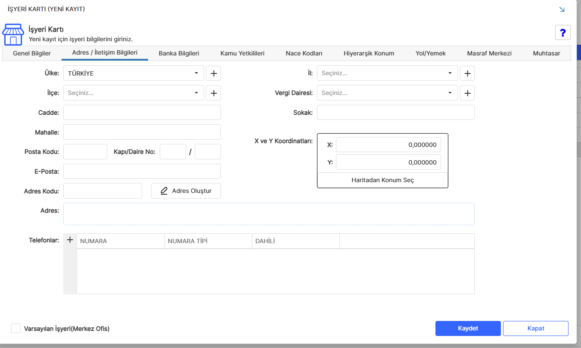
Task: Click the plus icon next to Ülke
Action: [x=213, y=73]
